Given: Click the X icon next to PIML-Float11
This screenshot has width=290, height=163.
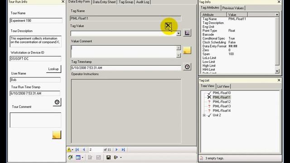Looking at the screenshot, I should pyautogui.click(x=209, y=97).
